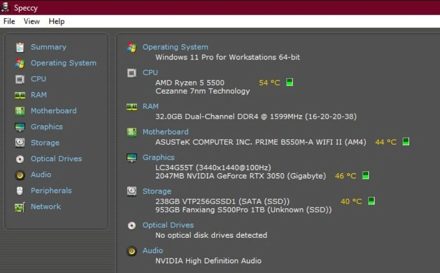
Task: Select Summary in the sidebar
Action: point(48,47)
